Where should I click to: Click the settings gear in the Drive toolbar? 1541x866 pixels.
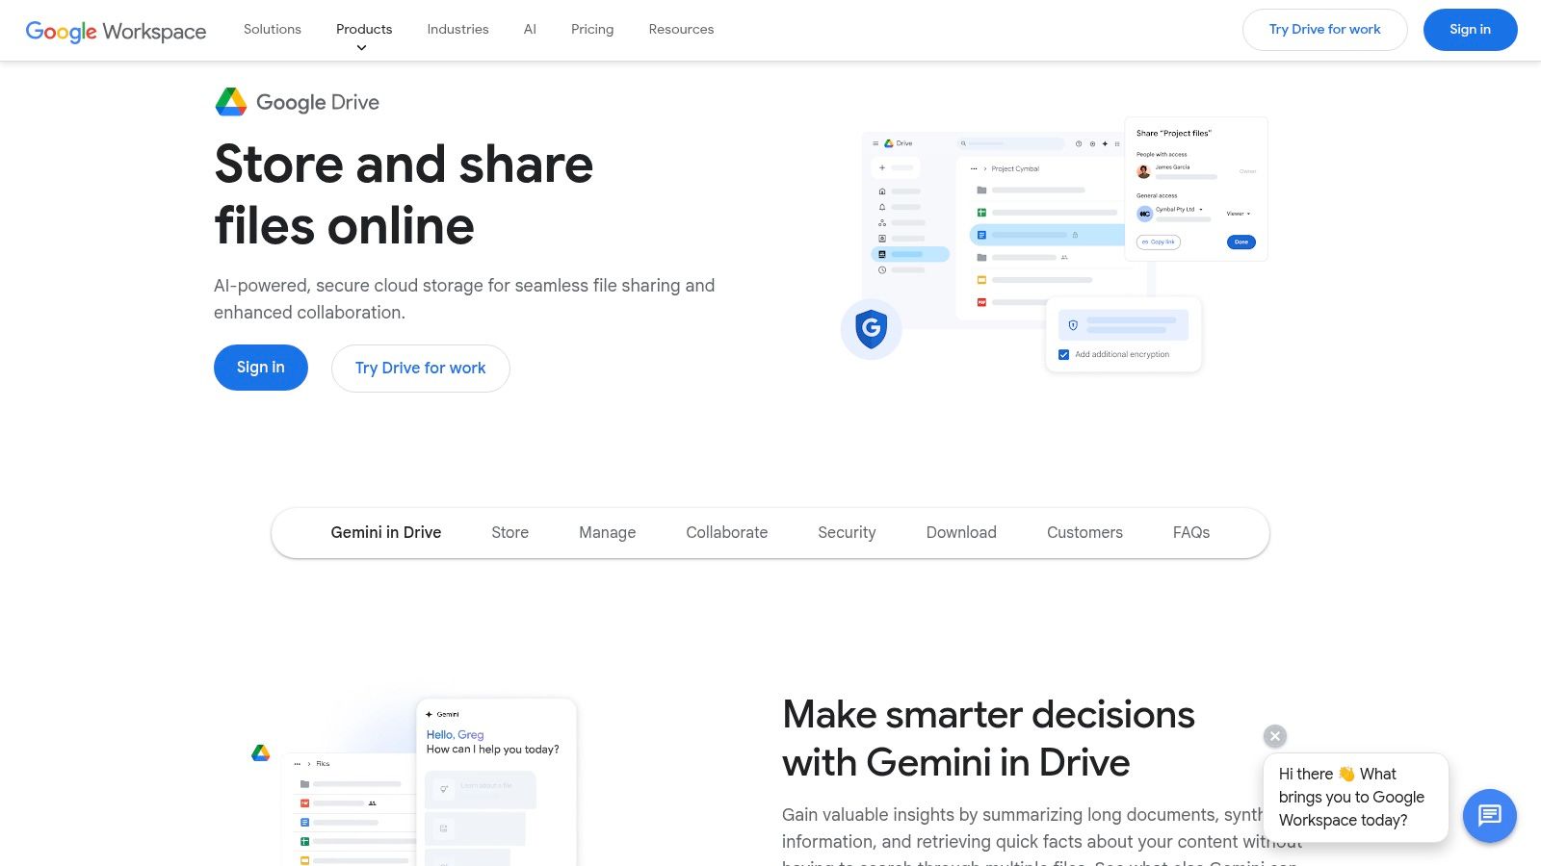click(1093, 143)
